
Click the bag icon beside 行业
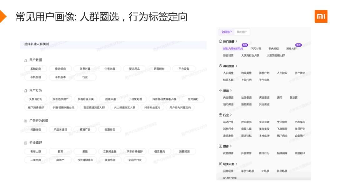[220, 115]
